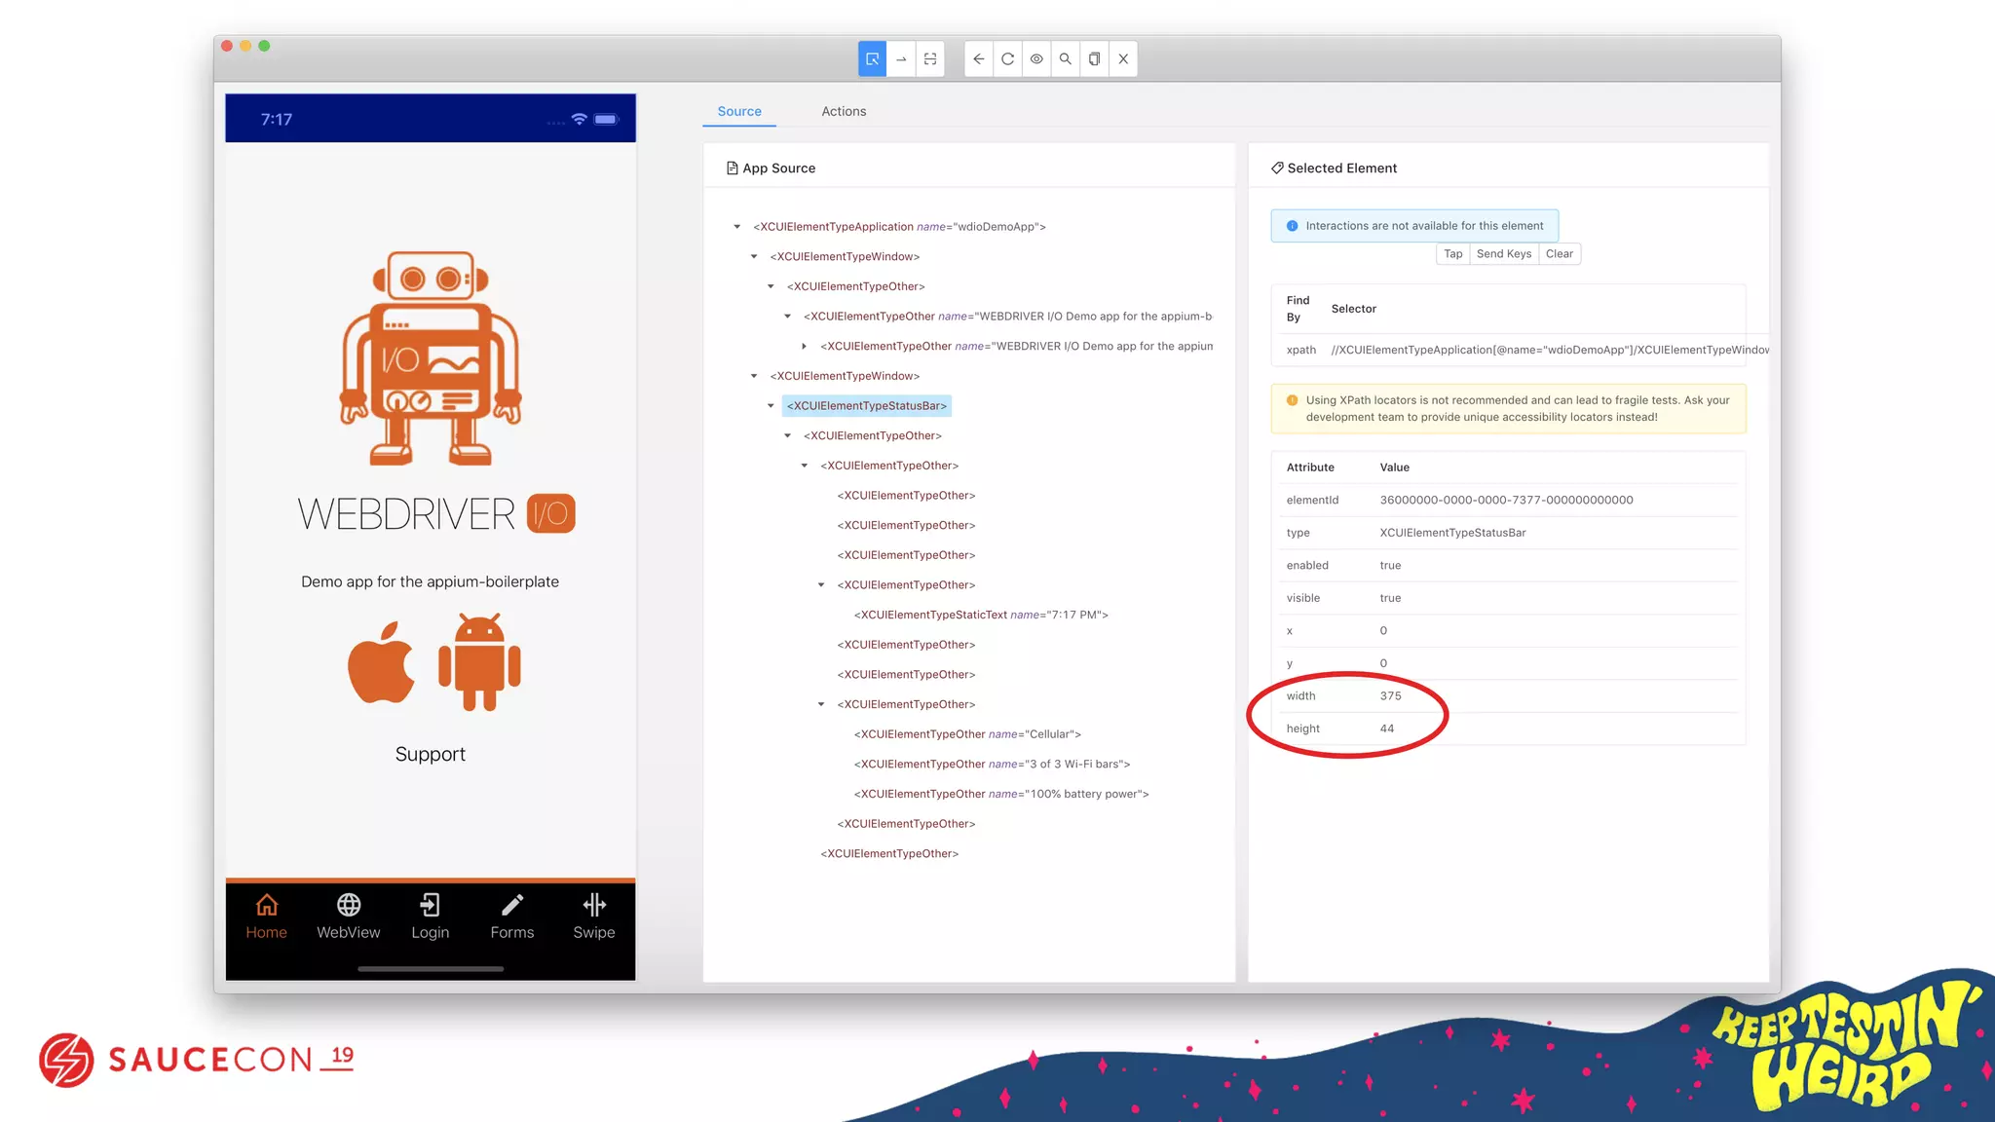
Task: Activate the Select Elements mode icon
Action: click(x=872, y=58)
